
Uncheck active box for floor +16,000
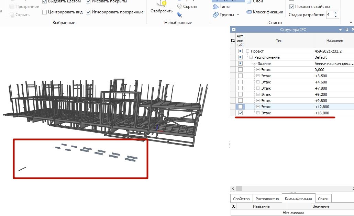[x=240, y=113]
